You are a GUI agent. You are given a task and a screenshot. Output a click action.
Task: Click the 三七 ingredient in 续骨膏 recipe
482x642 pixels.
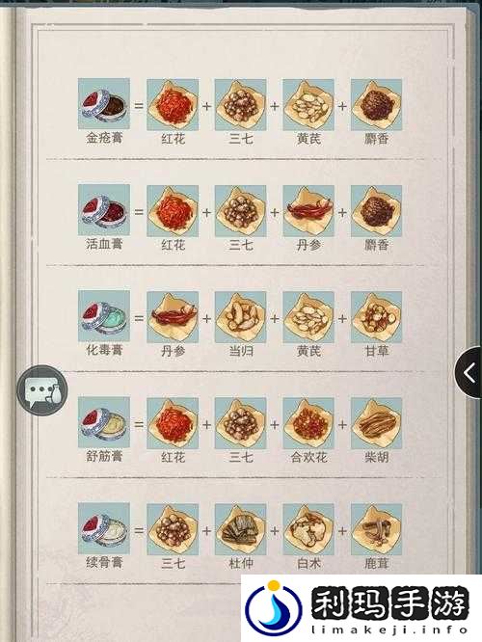click(173, 528)
